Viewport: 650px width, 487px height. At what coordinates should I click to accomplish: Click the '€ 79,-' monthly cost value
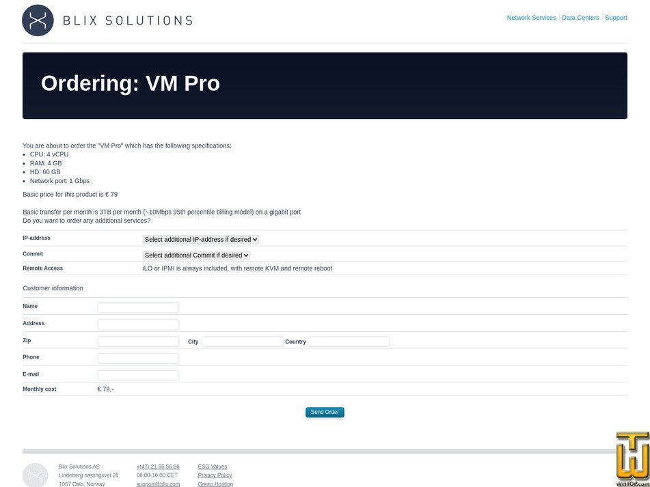105,389
